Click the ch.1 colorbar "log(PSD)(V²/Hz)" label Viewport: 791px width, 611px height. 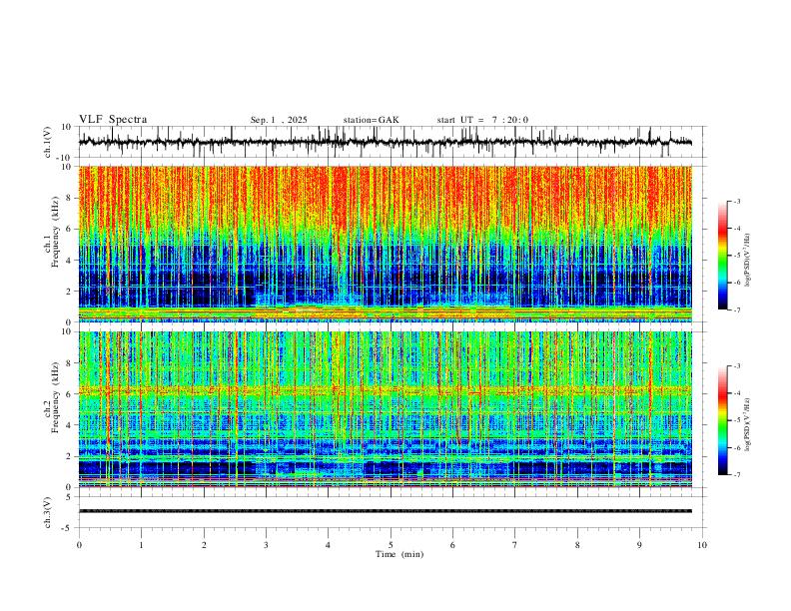[x=748, y=261]
